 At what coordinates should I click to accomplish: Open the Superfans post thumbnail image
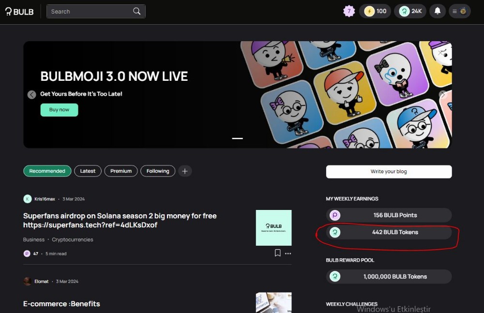tap(273, 228)
